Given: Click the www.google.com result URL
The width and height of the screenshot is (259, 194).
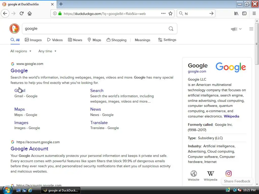Looking at the screenshot, I should point(30,64).
